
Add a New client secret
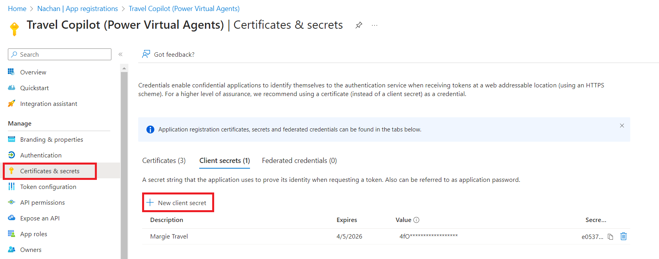178,203
